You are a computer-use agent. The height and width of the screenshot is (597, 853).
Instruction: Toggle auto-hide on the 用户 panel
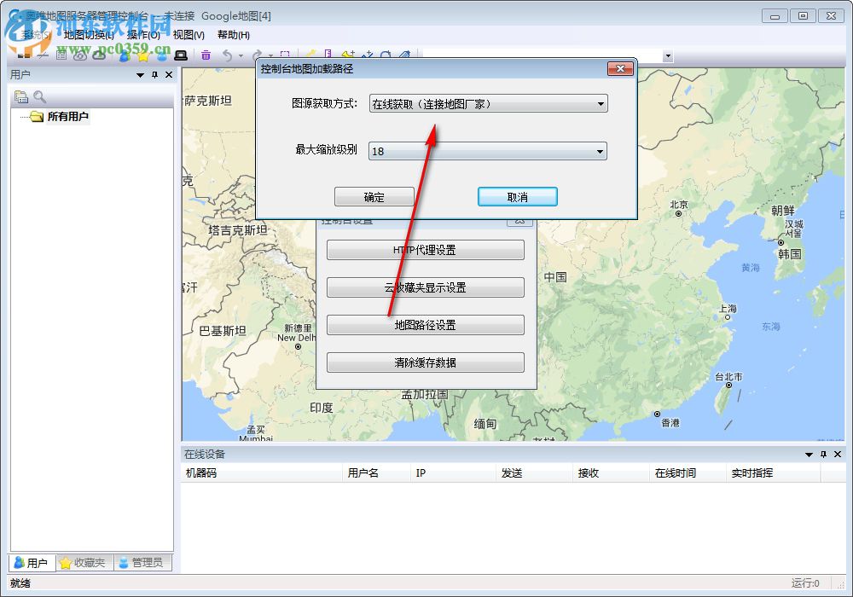click(155, 74)
